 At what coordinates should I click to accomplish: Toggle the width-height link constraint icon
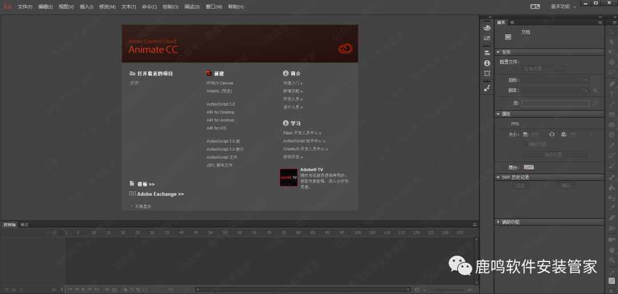click(x=552, y=134)
